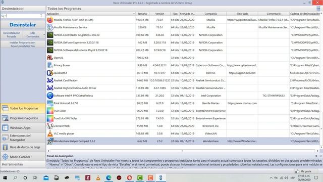Collapse the Desinstalador panel header
Viewport: 323px width, 182px height.
pos(23,9)
